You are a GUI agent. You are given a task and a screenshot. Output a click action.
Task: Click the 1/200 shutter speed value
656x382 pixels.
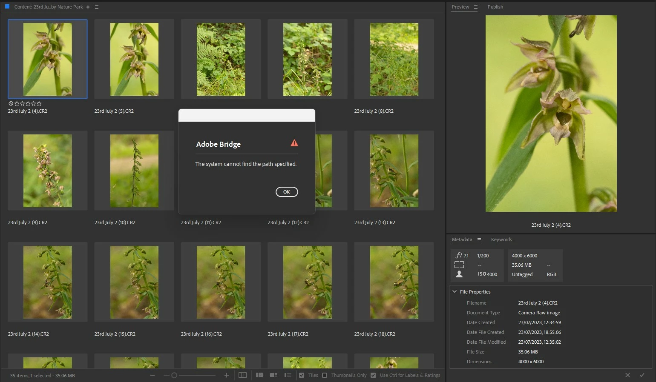483,256
